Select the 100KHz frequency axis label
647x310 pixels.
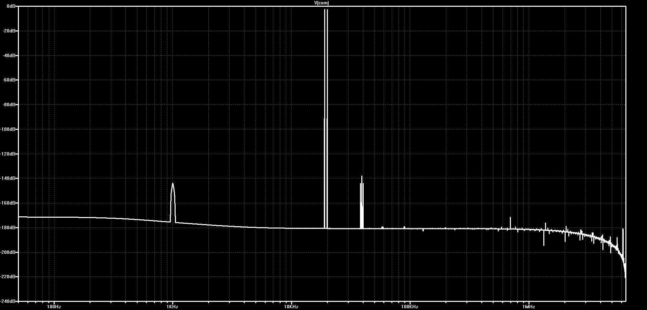coord(410,307)
